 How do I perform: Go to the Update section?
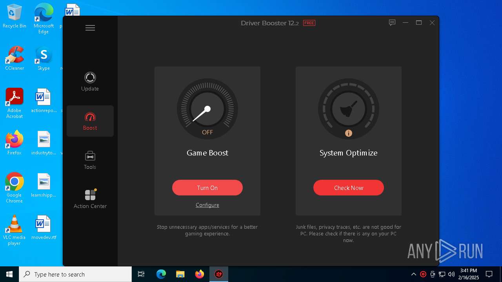coord(90,82)
